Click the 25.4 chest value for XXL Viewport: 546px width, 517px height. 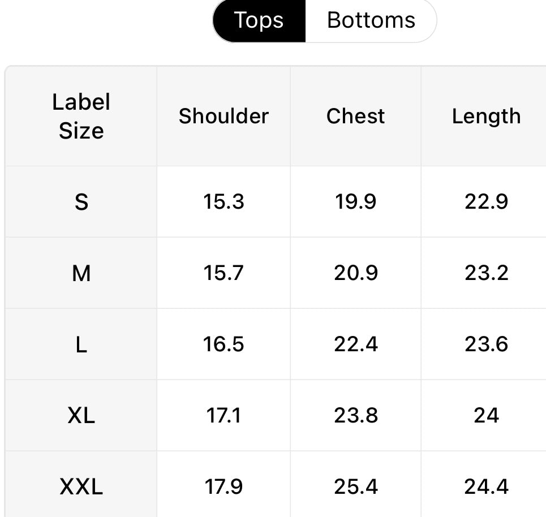pyautogui.click(x=355, y=486)
